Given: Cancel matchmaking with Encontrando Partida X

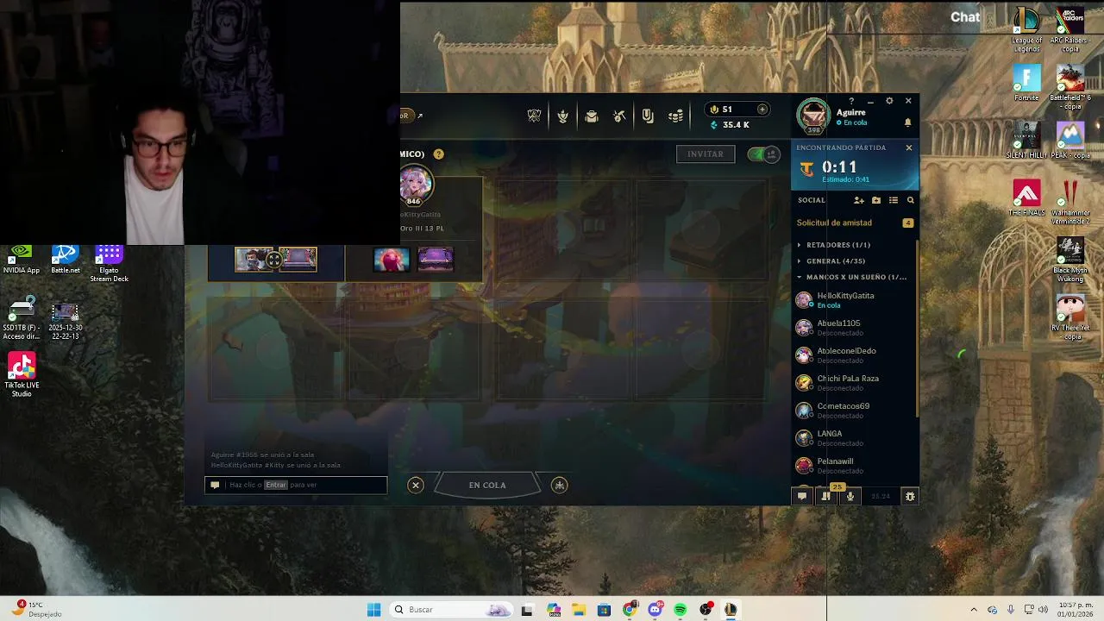Looking at the screenshot, I should coord(908,147).
